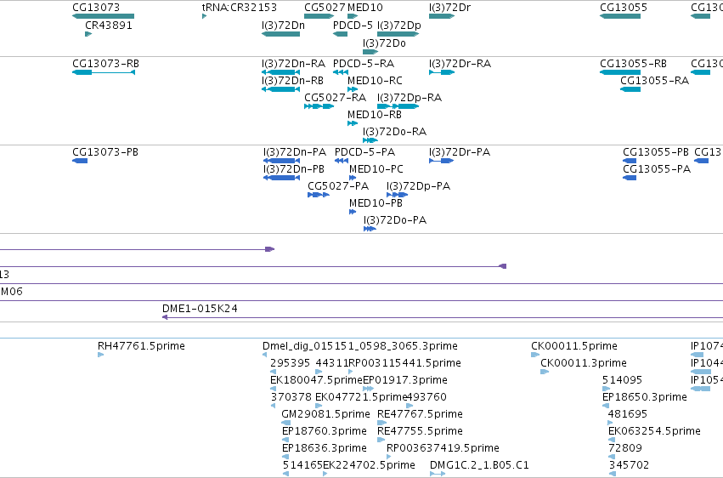Select transcript MED10-RC
This screenshot has height=478, width=723.
353,89
